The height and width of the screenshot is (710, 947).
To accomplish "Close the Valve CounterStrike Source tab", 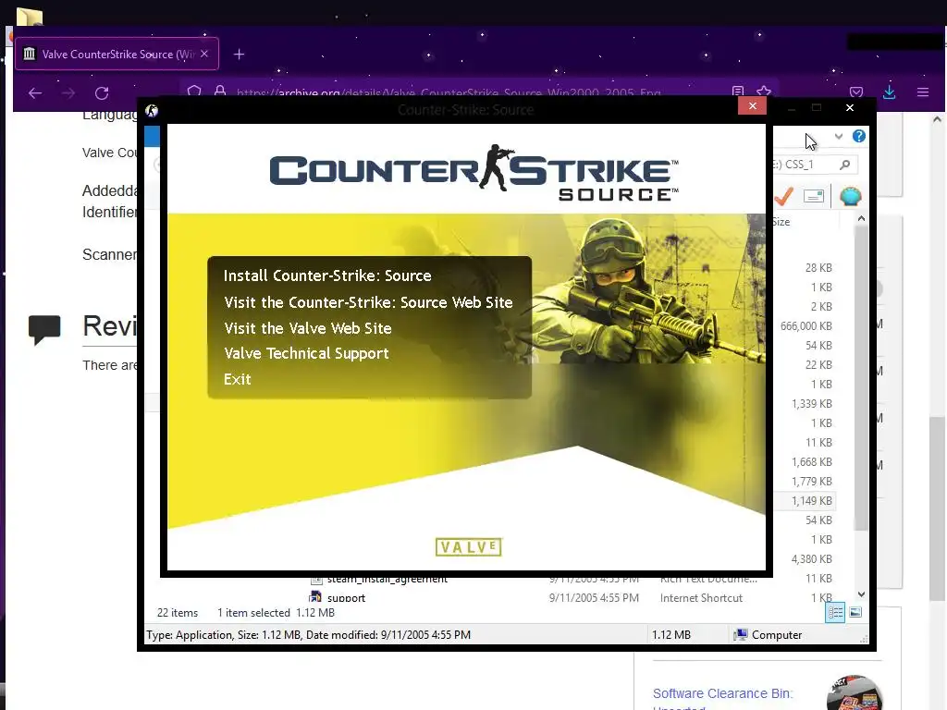I will tap(204, 54).
